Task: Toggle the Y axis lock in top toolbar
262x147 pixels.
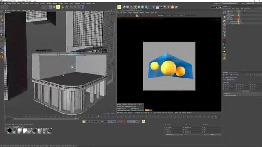Action: [75, 7]
